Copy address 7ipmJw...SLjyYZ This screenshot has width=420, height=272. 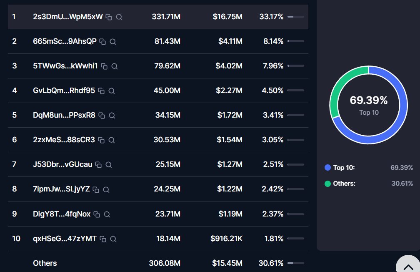96,190
